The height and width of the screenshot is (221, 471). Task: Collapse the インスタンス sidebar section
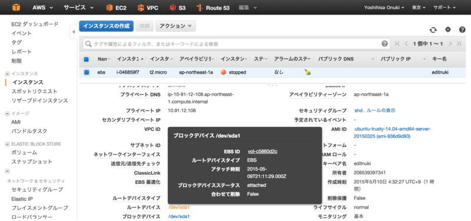8,74
